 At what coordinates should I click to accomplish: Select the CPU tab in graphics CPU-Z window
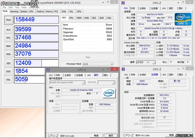point(51,75)
